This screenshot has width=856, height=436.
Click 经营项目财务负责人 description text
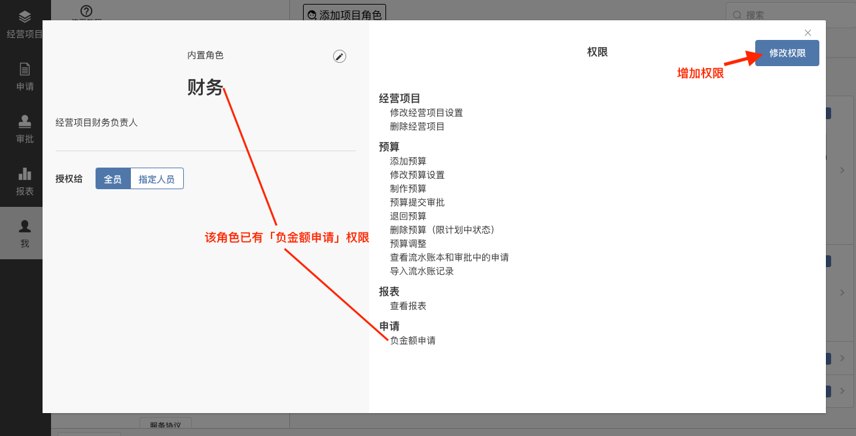pyautogui.click(x=97, y=122)
